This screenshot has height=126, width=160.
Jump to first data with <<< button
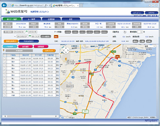[x=68, y=32]
